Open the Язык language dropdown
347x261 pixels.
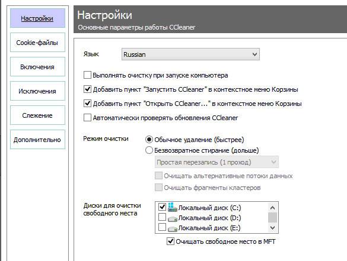190,54
